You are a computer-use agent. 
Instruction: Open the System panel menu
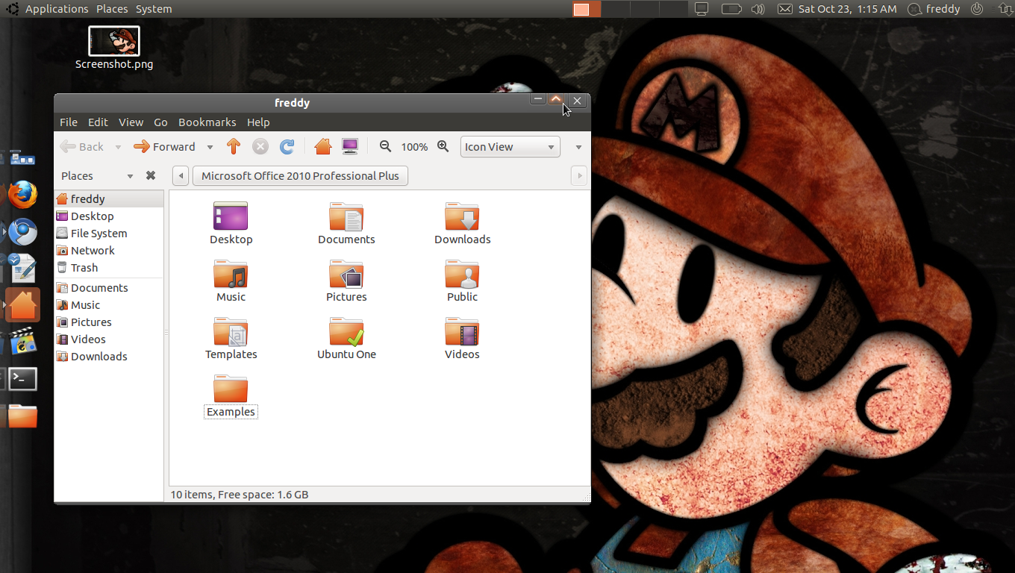tap(154, 9)
